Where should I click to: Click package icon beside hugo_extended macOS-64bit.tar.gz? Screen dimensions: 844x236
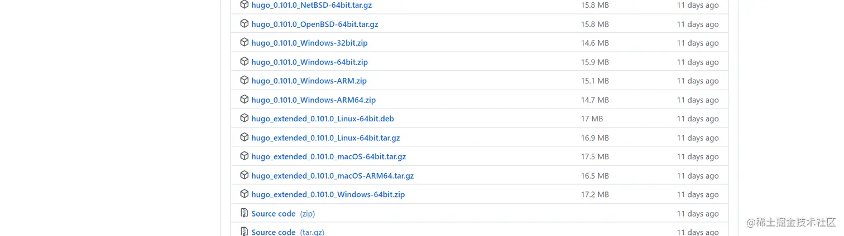coord(244,156)
